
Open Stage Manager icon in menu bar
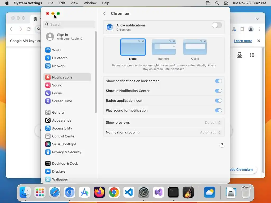coord(208,3)
